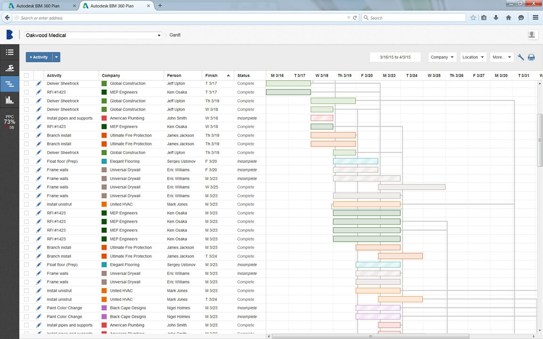Open the swimlane view from the sidebar
Image resolution: width=543 pixels, height=339 pixels.
tap(9, 67)
